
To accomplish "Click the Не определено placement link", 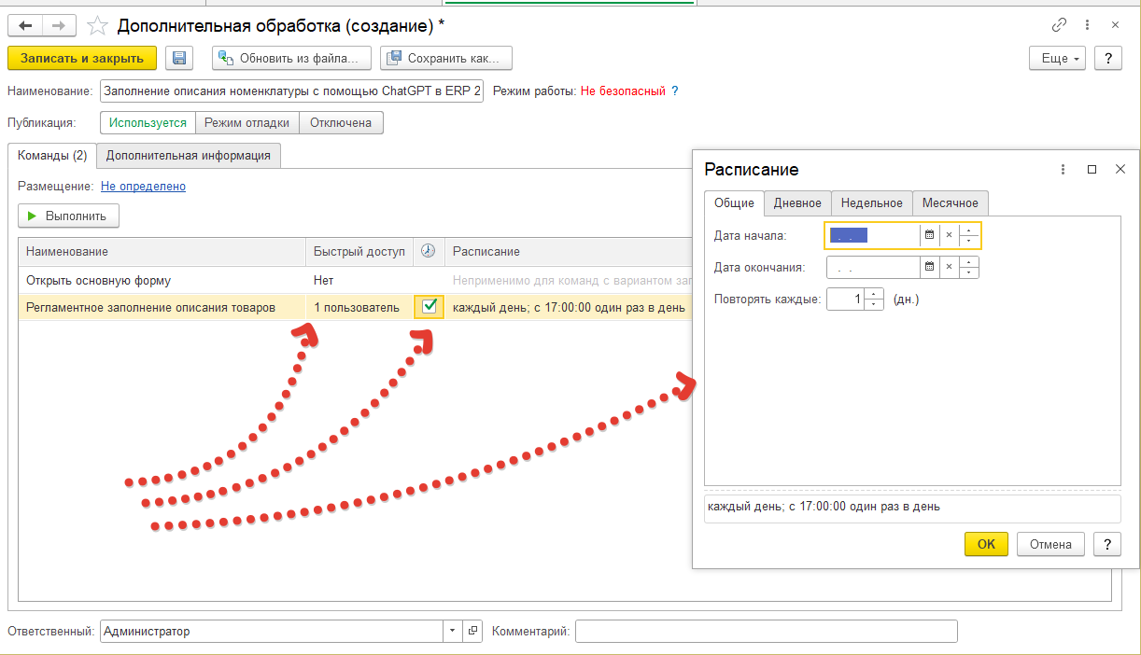I will tap(143, 187).
